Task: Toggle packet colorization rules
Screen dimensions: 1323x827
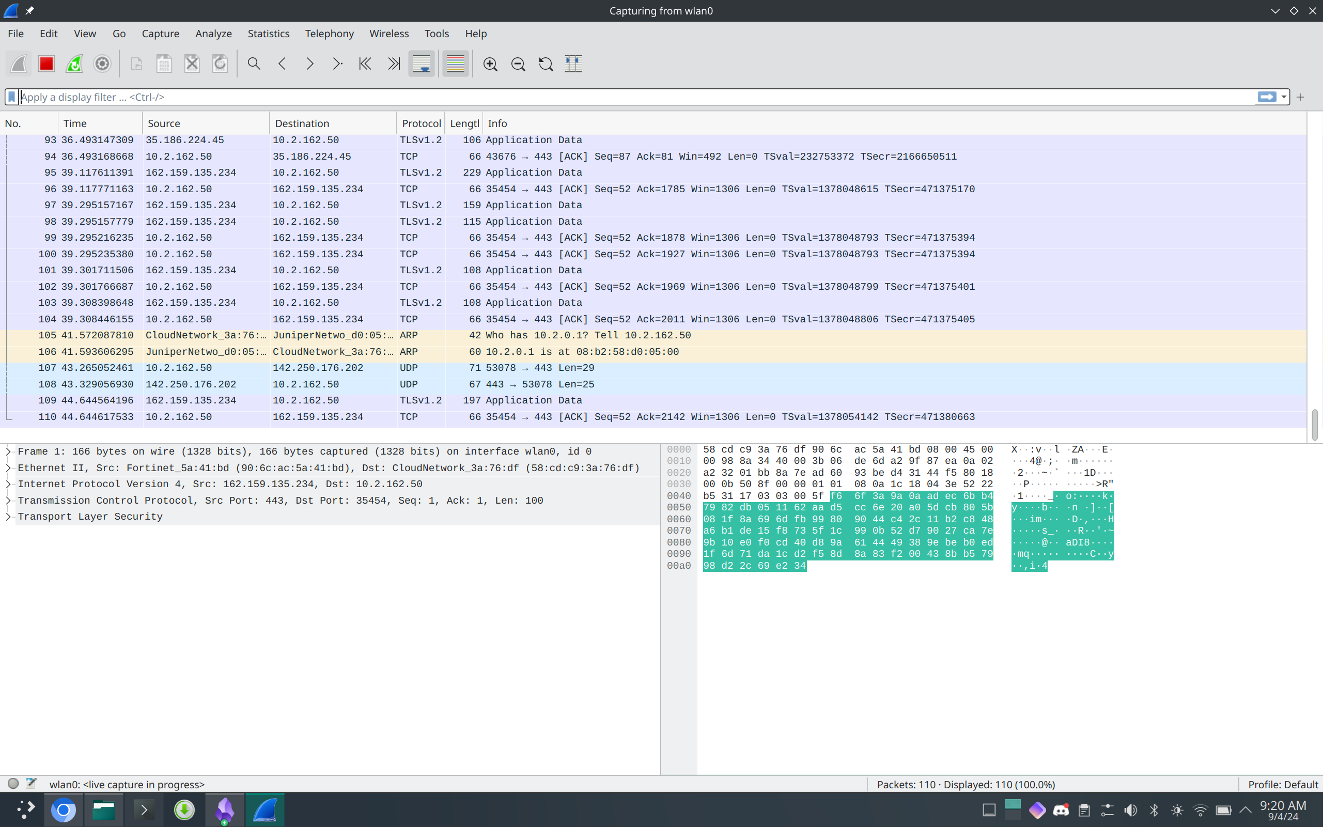Action: 455,64
